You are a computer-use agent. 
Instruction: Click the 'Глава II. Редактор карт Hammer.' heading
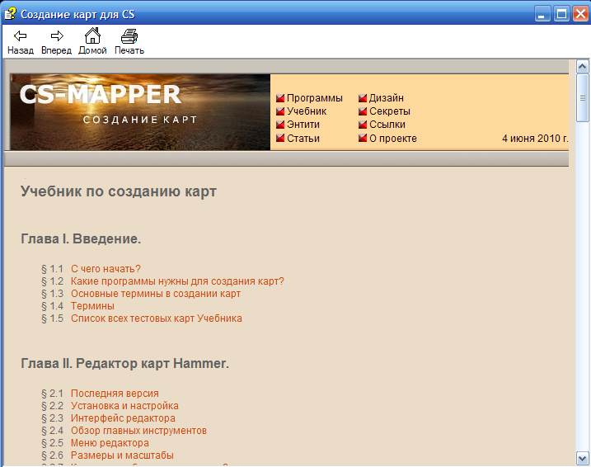(124, 363)
